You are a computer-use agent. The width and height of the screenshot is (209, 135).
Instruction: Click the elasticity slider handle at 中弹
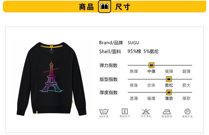pyautogui.click(x=151, y=65)
